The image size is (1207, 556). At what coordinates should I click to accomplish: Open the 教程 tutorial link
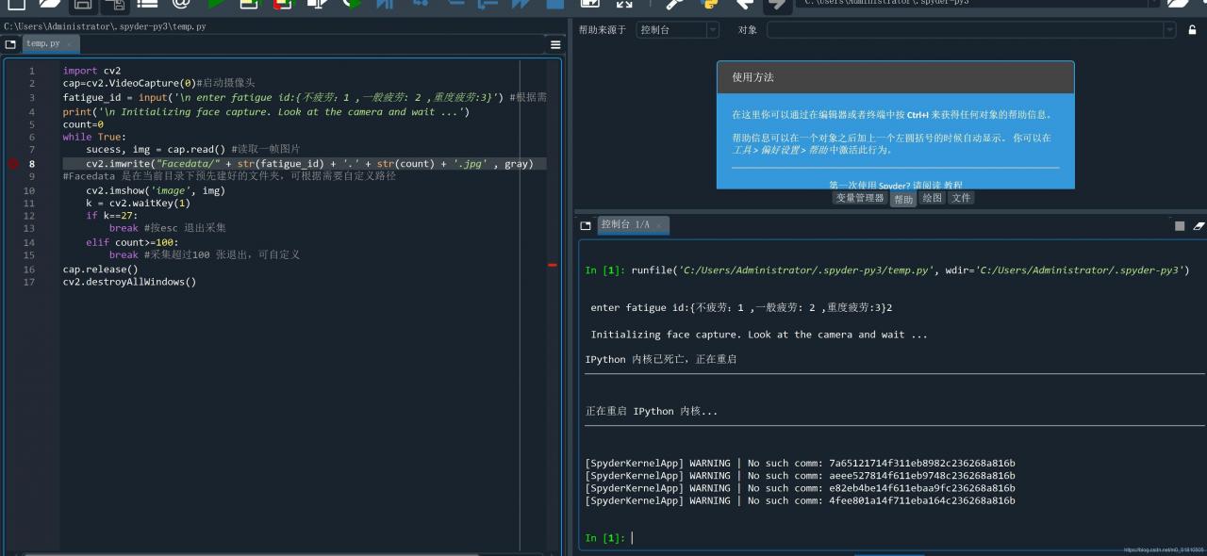(953, 185)
